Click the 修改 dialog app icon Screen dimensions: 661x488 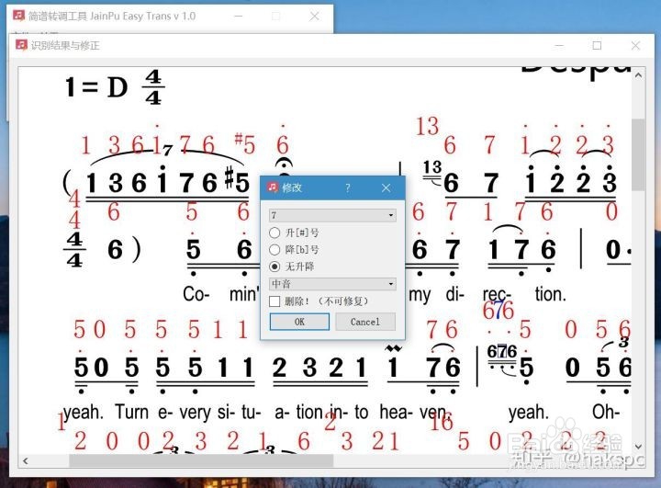(273, 187)
